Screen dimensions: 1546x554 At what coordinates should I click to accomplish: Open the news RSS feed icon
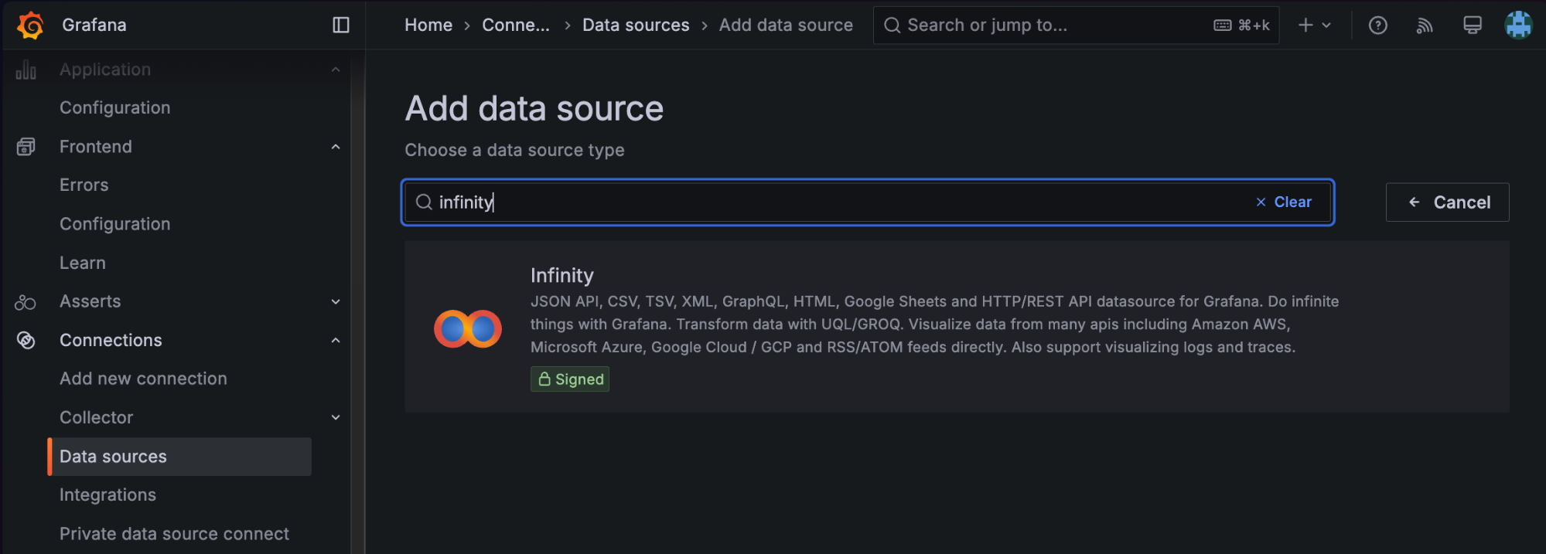click(x=1425, y=25)
